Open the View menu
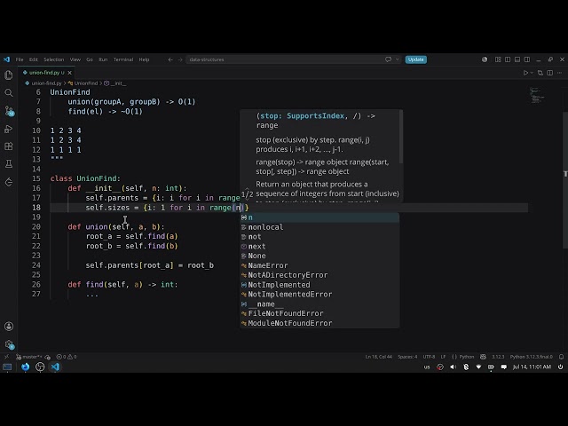The width and height of the screenshot is (568, 426). [x=75, y=59]
